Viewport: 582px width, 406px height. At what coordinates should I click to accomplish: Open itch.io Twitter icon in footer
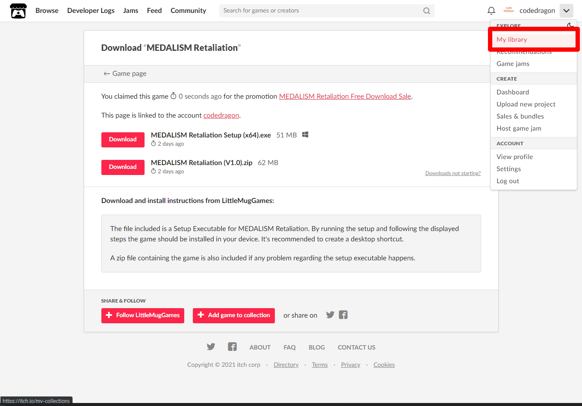click(x=211, y=347)
